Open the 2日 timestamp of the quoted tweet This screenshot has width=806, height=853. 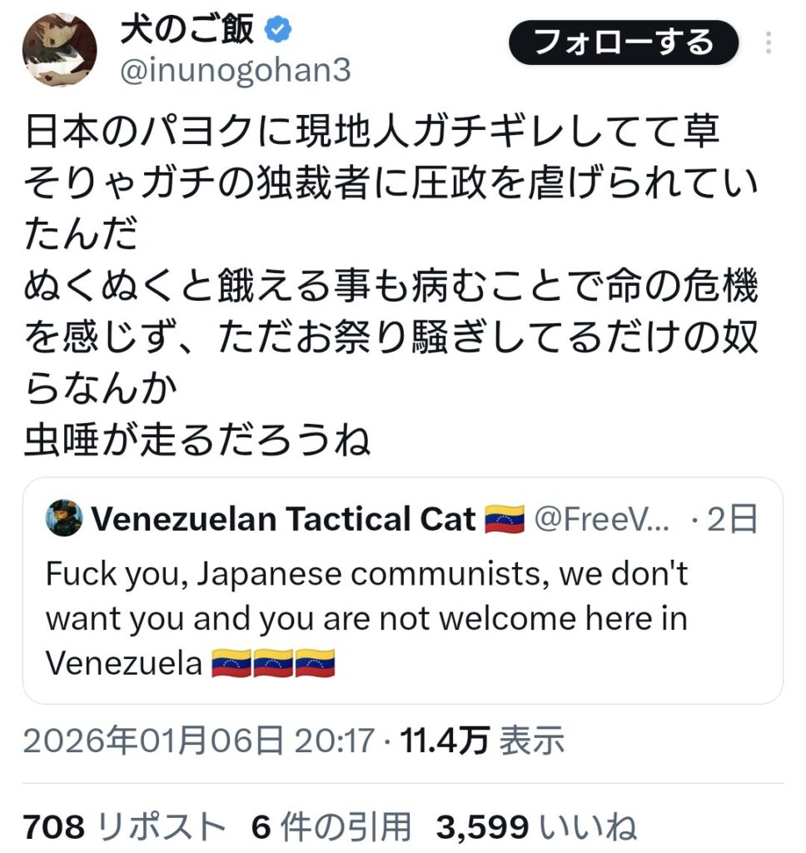point(732,518)
